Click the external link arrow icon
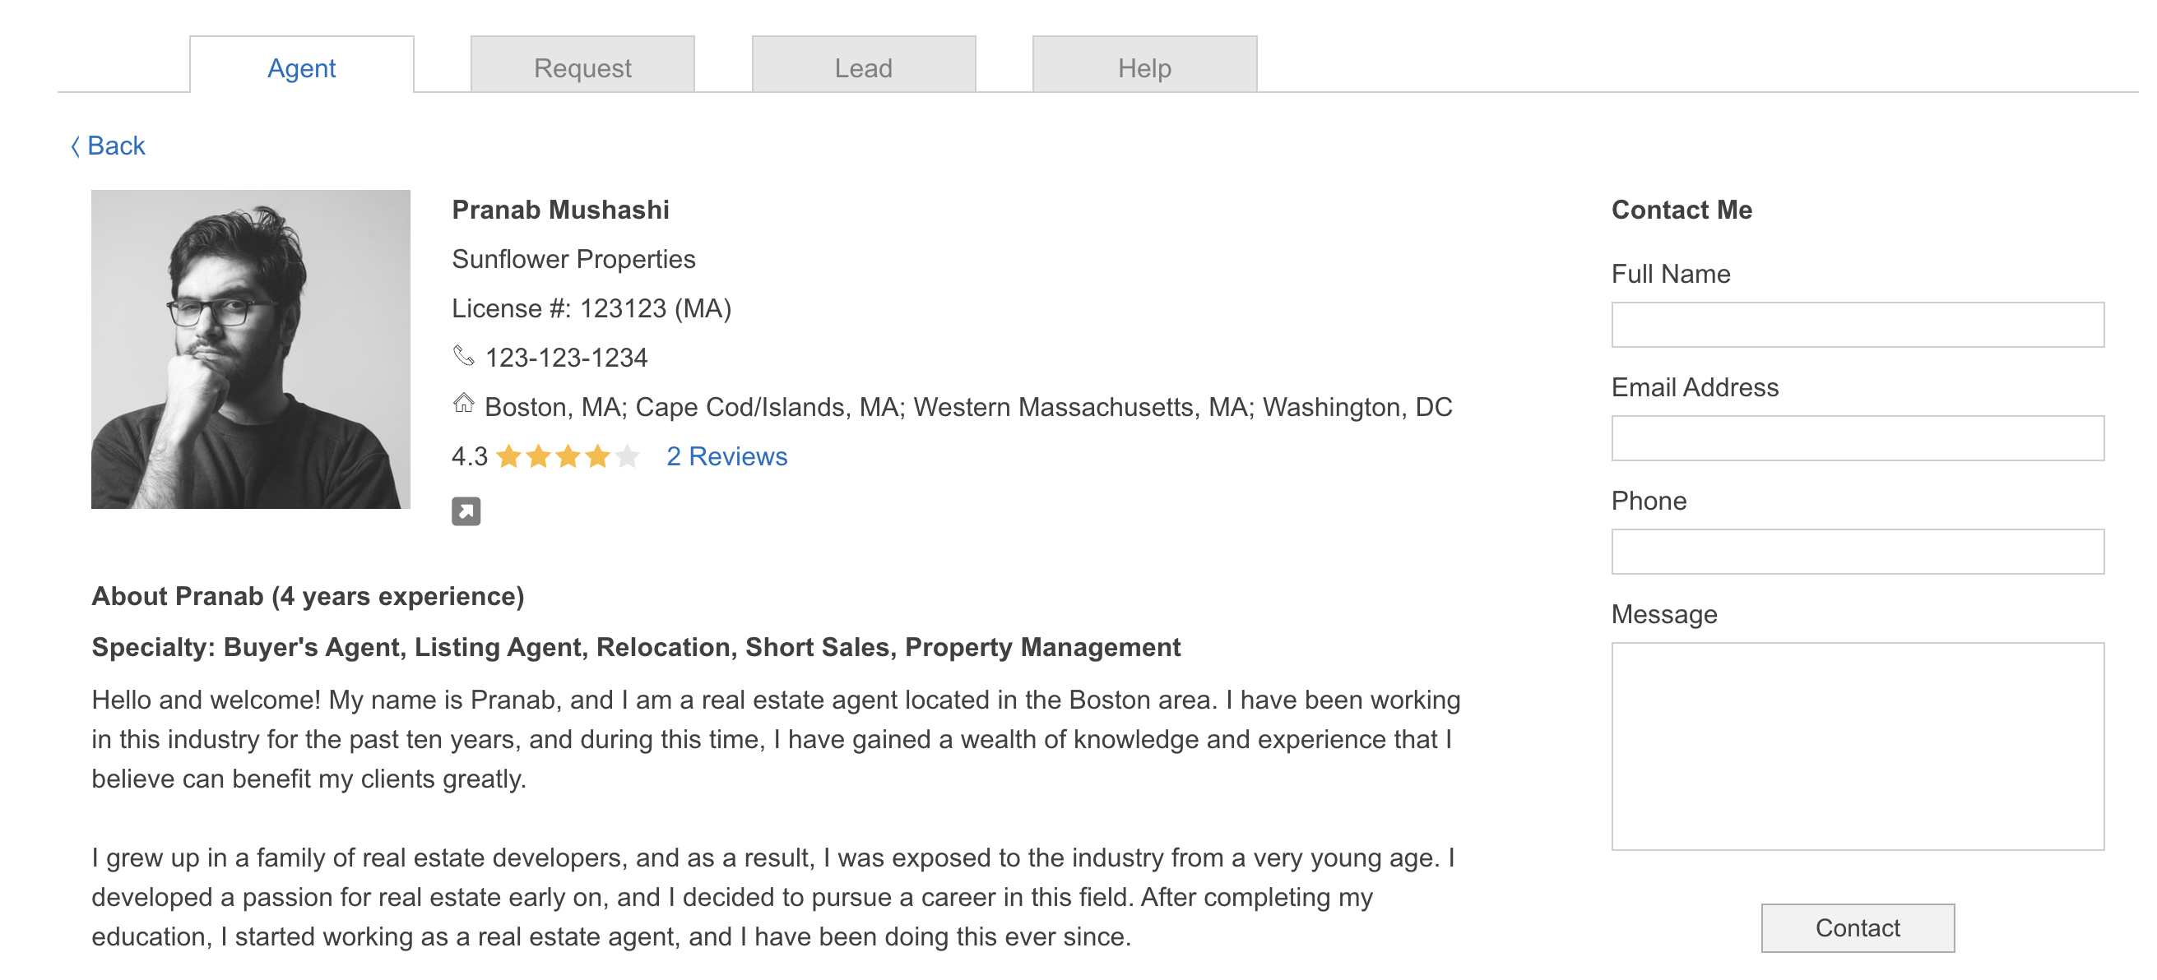The height and width of the screenshot is (980, 2157). [466, 511]
